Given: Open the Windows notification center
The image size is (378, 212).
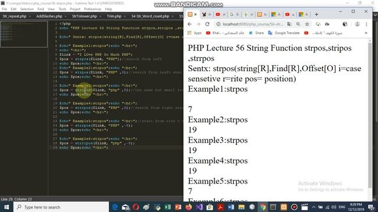Looking at the screenshot, I should pyautogui.click(x=372, y=207).
